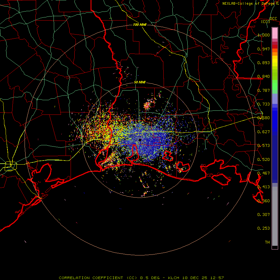Click the 0.253 legend value
Screen dimensions: 280x280
click(x=264, y=228)
